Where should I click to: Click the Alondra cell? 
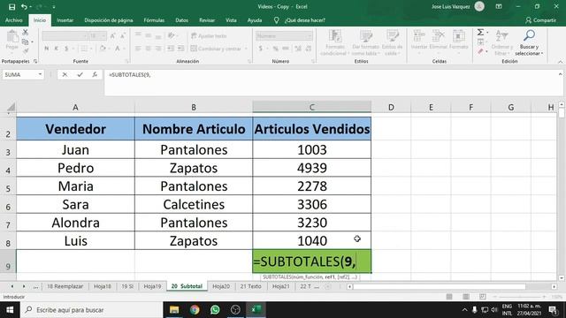click(75, 223)
